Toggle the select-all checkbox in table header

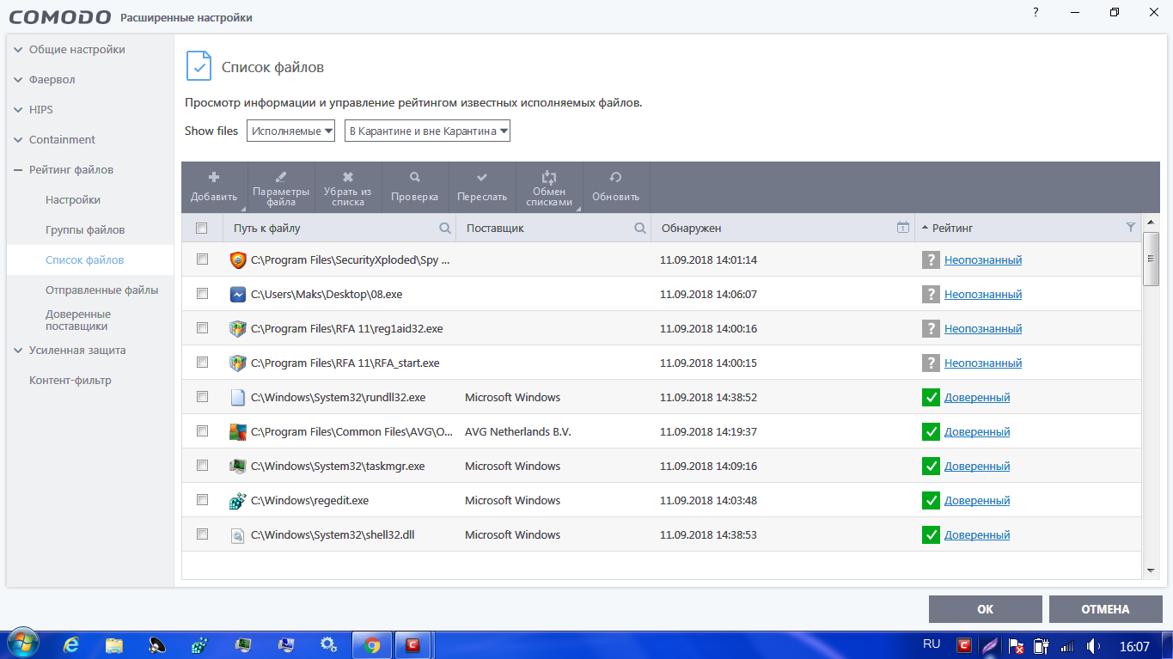pyautogui.click(x=202, y=229)
